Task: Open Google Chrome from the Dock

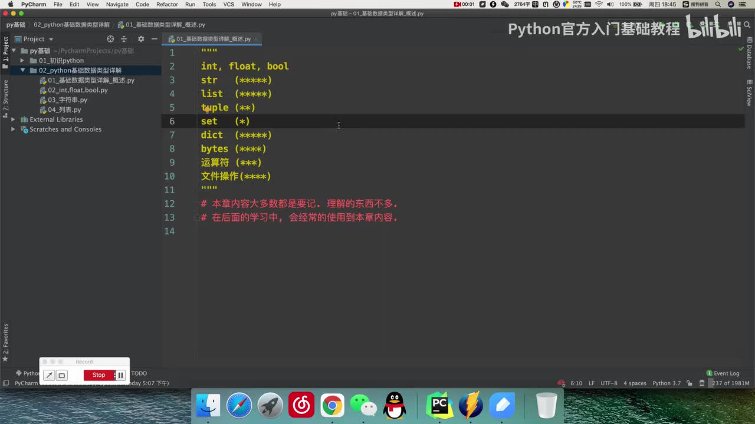Action: click(x=332, y=406)
